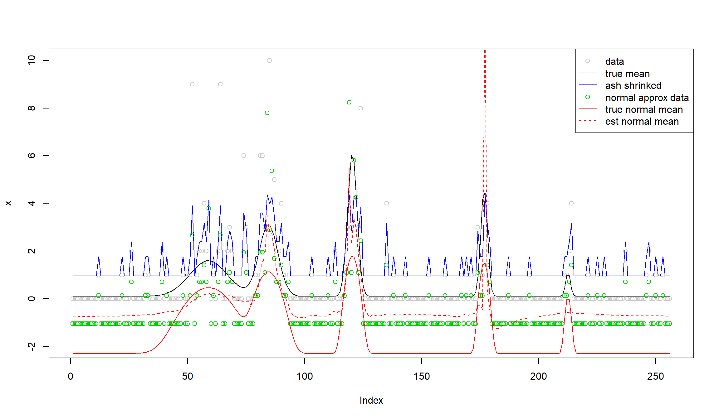The width and height of the screenshot is (719, 419).
Task: Click the 'x' y-axis title
Action: (8, 203)
